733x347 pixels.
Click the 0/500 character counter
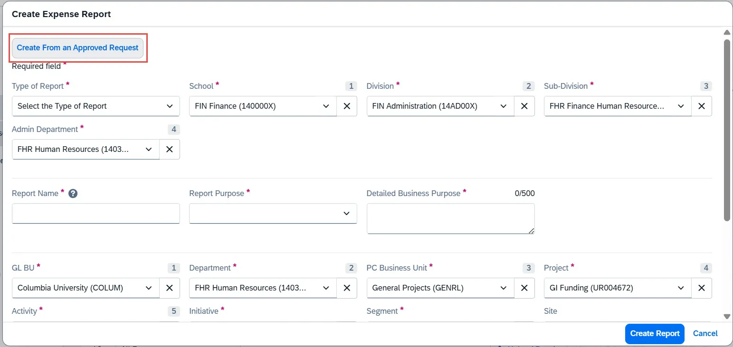524,193
